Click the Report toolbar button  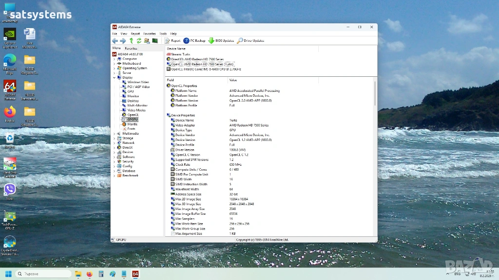[x=173, y=41]
